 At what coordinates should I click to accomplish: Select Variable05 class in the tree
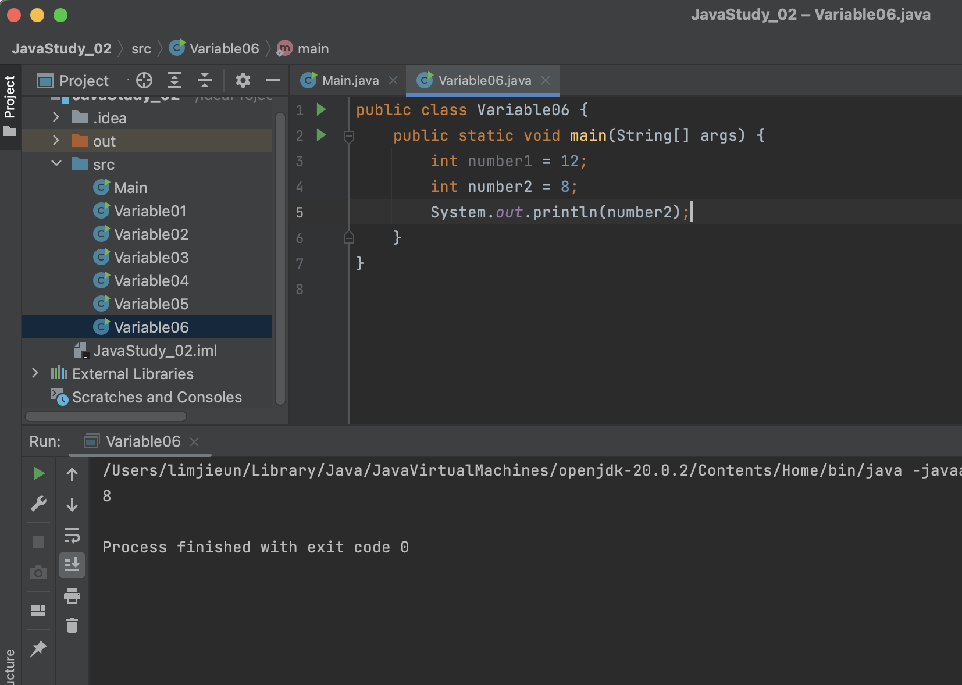[x=151, y=303]
